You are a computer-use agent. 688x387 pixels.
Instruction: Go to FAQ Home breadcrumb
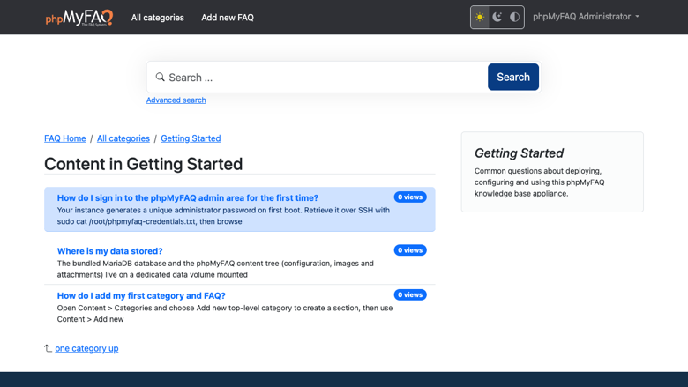coord(65,138)
